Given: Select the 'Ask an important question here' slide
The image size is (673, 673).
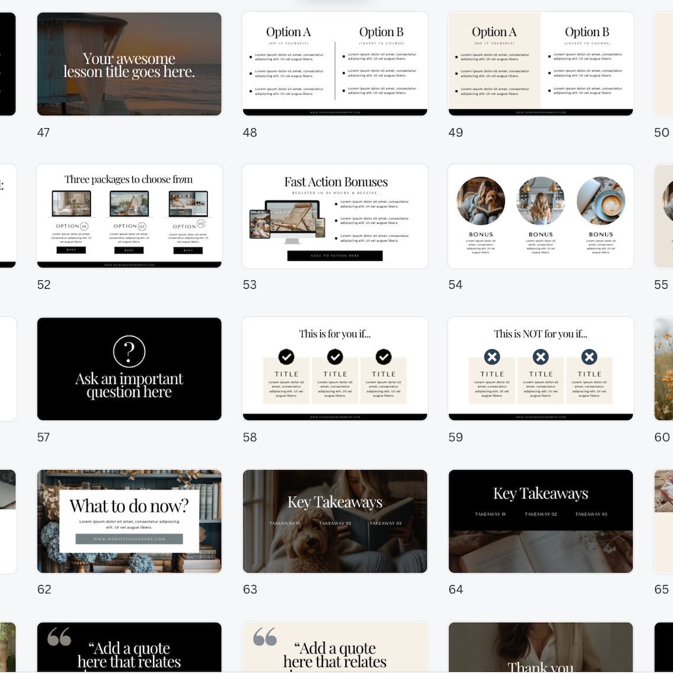Looking at the screenshot, I should pos(129,369).
